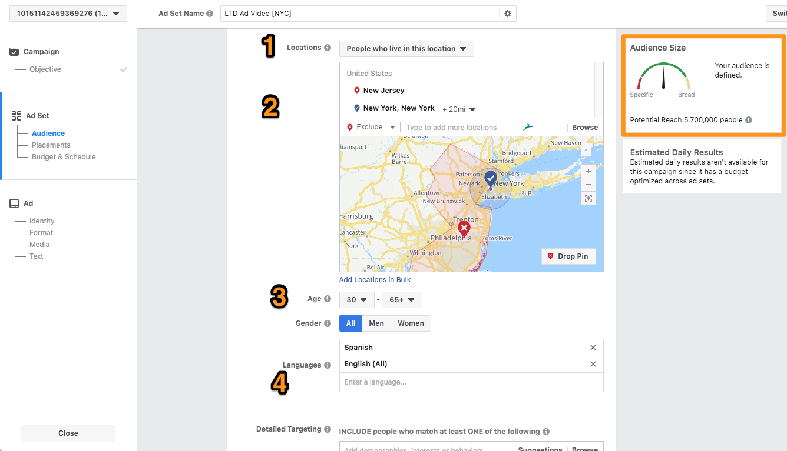Viewport: 787px width, 451px height.
Task: Remove English (All) language with its X
Action: tap(593, 364)
